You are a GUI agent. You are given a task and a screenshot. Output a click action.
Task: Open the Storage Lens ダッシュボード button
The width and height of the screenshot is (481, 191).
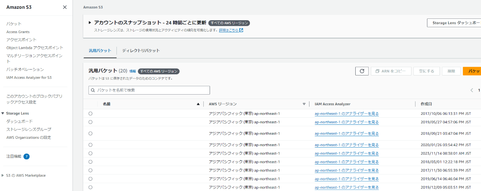click(x=454, y=23)
